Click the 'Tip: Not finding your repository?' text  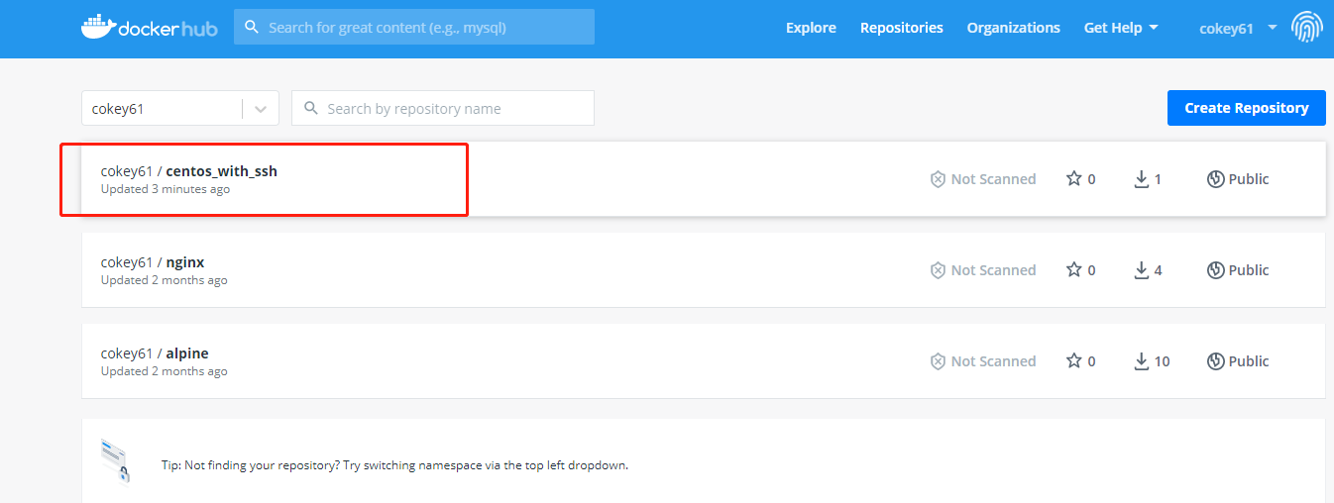394,464
